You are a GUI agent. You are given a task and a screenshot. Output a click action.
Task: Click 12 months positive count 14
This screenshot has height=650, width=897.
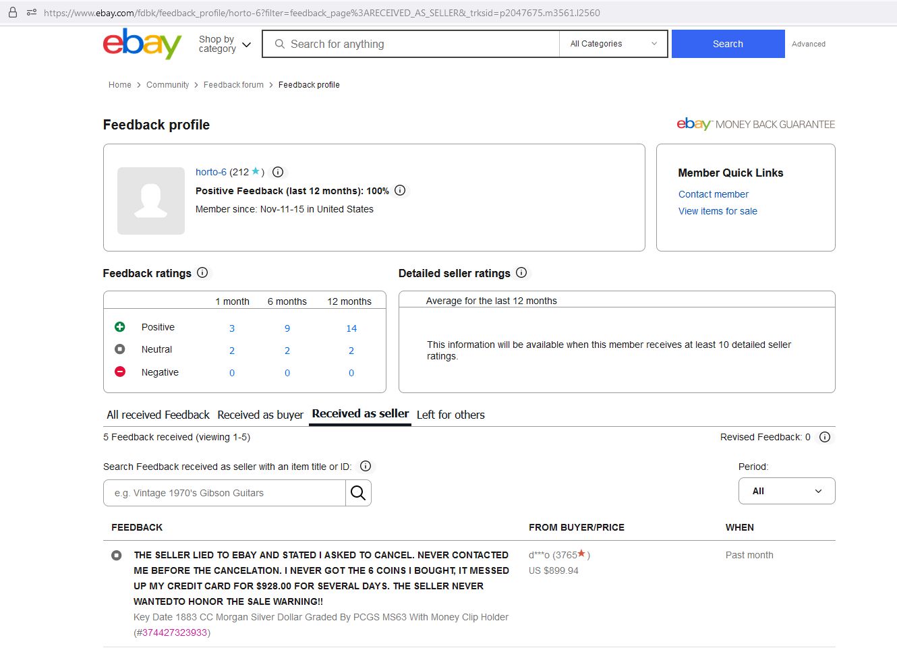(x=351, y=328)
